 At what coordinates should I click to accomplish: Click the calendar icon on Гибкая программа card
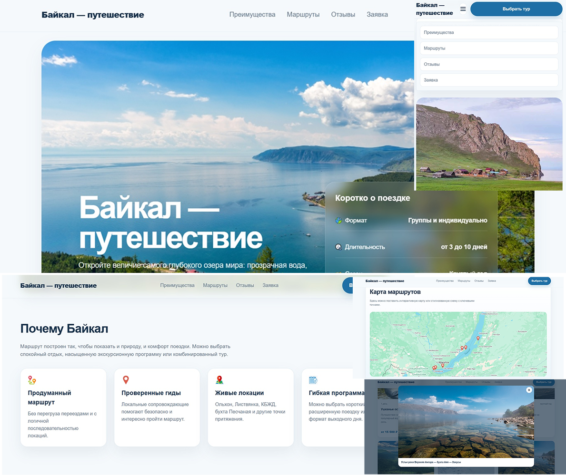[313, 380]
